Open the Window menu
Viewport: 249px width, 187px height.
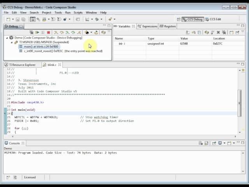pyautogui.click(x=91, y=12)
